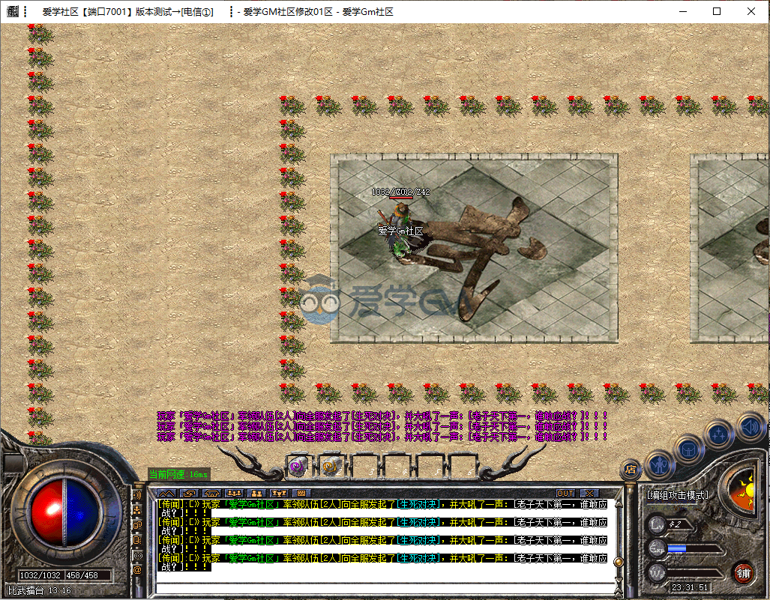The height and width of the screenshot is (600, 770).
Task: Use the purple scroll in quick slot 1
Action: 298,466
